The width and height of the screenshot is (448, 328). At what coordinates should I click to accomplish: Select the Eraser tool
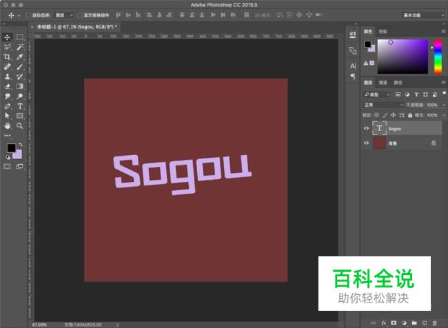[x=8, y=86]
